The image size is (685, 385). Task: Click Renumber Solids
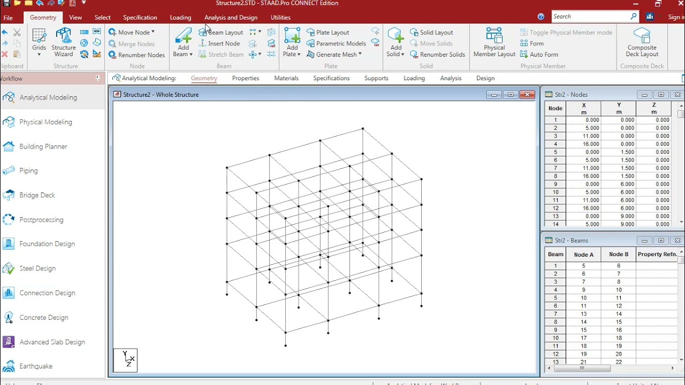(438, 54)
